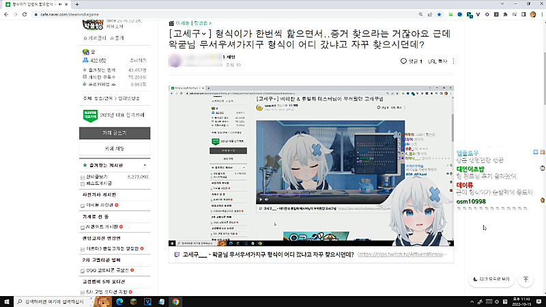
Task: Click the scroll-to-top arrow button
Action: pyautogui.click(x=526, y=279)
